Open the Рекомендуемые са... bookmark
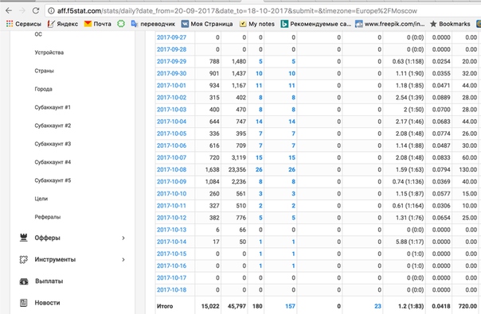The height and width of the screenshot is (314, 481). click(316, 24)
